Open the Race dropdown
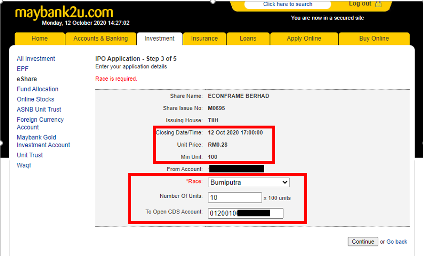 click(x=248, y=182)
